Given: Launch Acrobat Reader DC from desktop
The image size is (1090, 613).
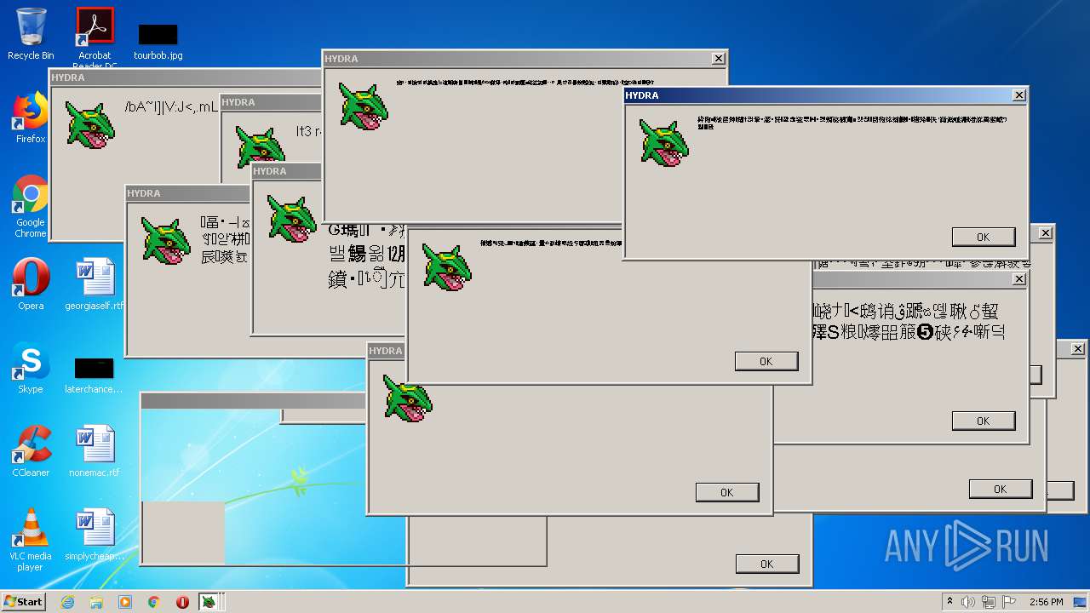Looking at the screenshot, I should 95,37.
